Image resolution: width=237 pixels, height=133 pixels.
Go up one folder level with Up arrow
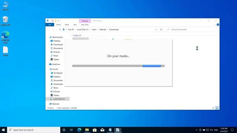(60, 30)
